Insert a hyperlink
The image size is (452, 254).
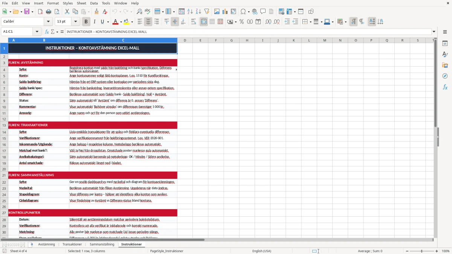coord(255,12)
